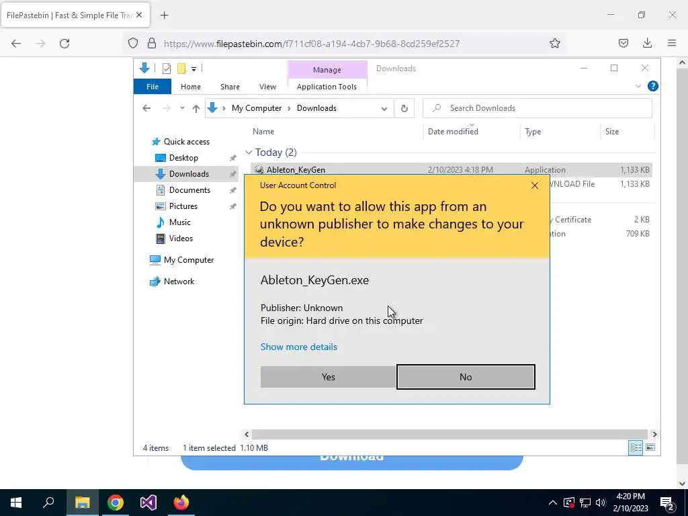The image size is (688, 516).
Task: Open taskbar search magnifier
Action: [48, 503]
